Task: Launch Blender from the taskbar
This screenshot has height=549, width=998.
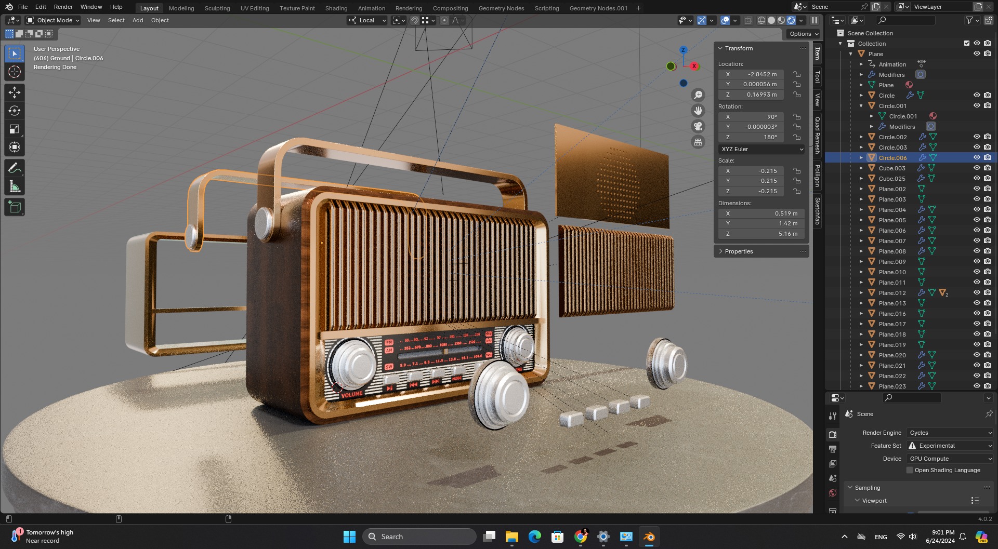Action: [649, 537]
